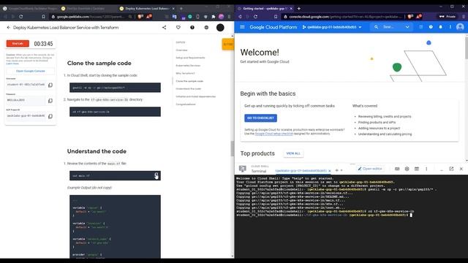
Task: Open Brave Shields in console window
Action: 411,17
